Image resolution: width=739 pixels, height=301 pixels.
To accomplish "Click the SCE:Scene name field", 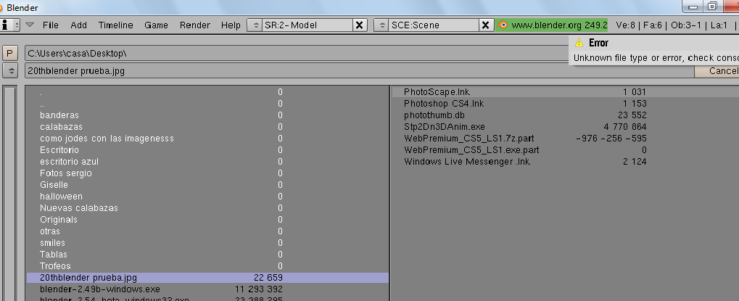I will 434,25.
